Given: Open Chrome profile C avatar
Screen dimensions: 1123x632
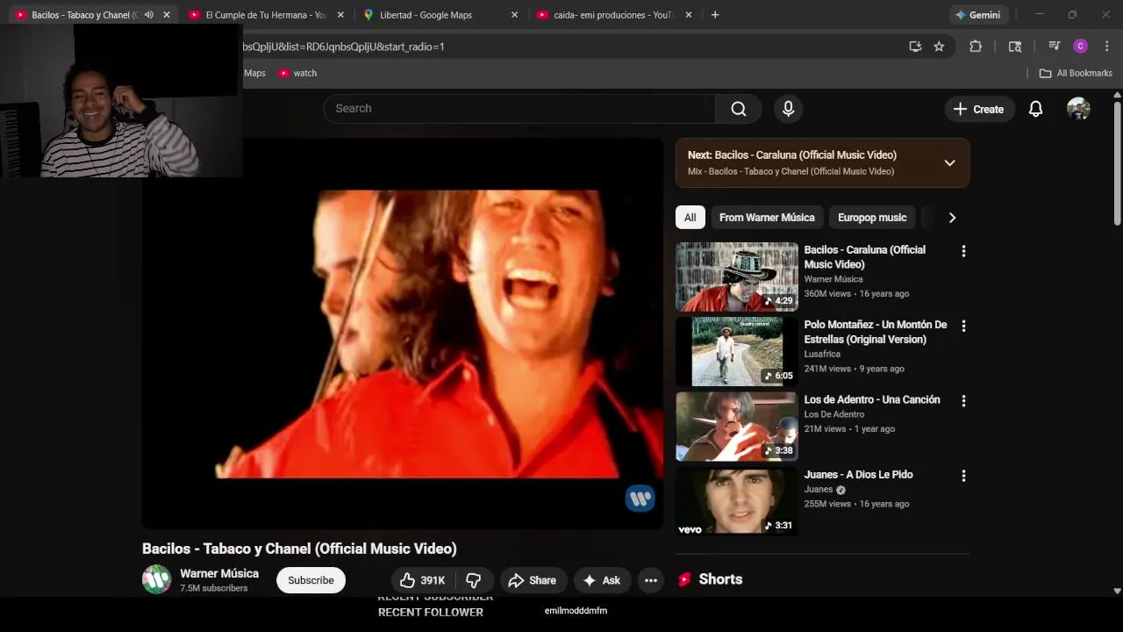Looking at the screenshot, I should [x=1081, y=47].
